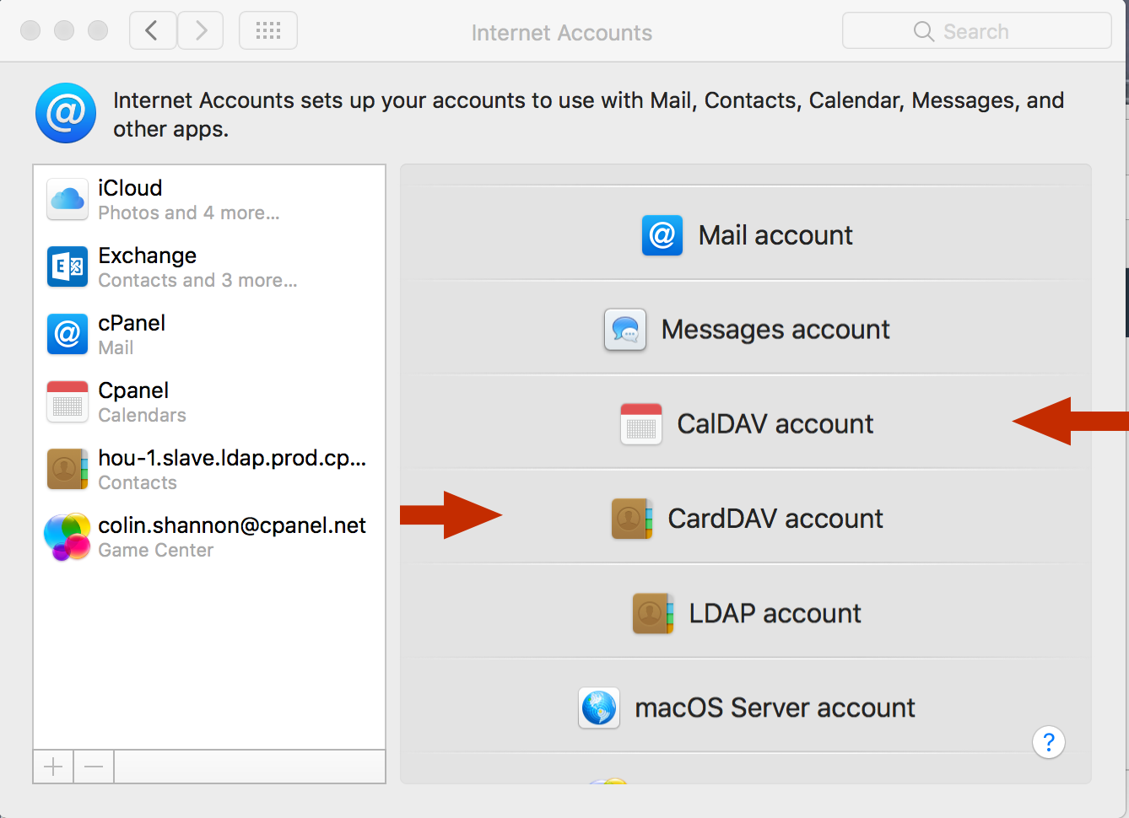Click the close window button
The width and height of the screenshot is (1129, 818).
[30, 30]
